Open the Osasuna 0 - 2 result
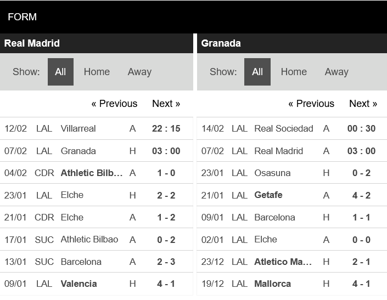The height and width of the screenshot is (300, 387). pos(292,173)
